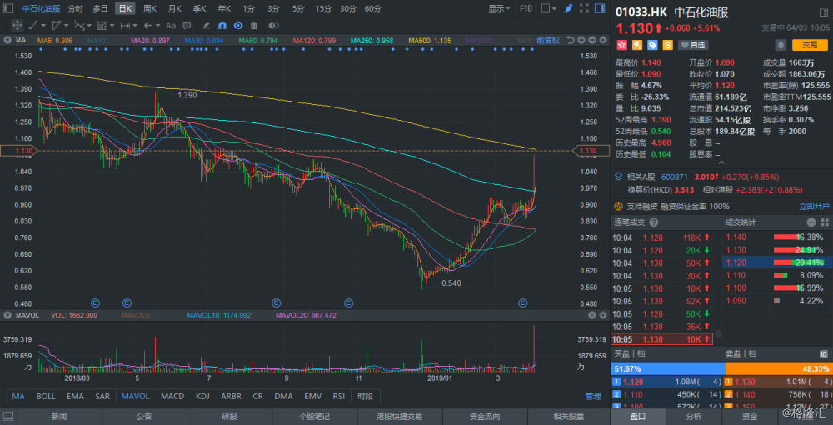Click the orange lightning badge icon
Screen dimensions: 833x425
click(x=636, y=45)
